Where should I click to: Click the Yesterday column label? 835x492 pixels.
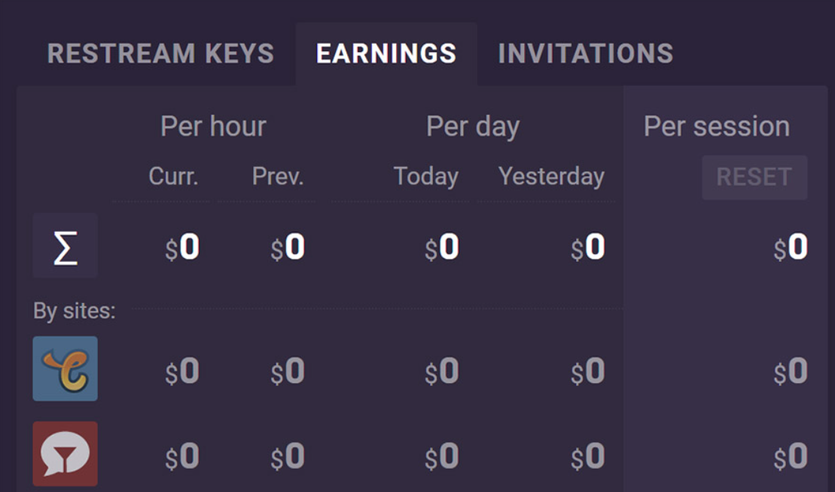551,176
